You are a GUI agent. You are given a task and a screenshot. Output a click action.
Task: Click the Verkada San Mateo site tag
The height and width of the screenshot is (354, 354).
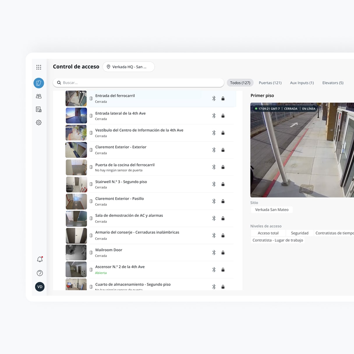pyautogui.click(x=272, y=210)
